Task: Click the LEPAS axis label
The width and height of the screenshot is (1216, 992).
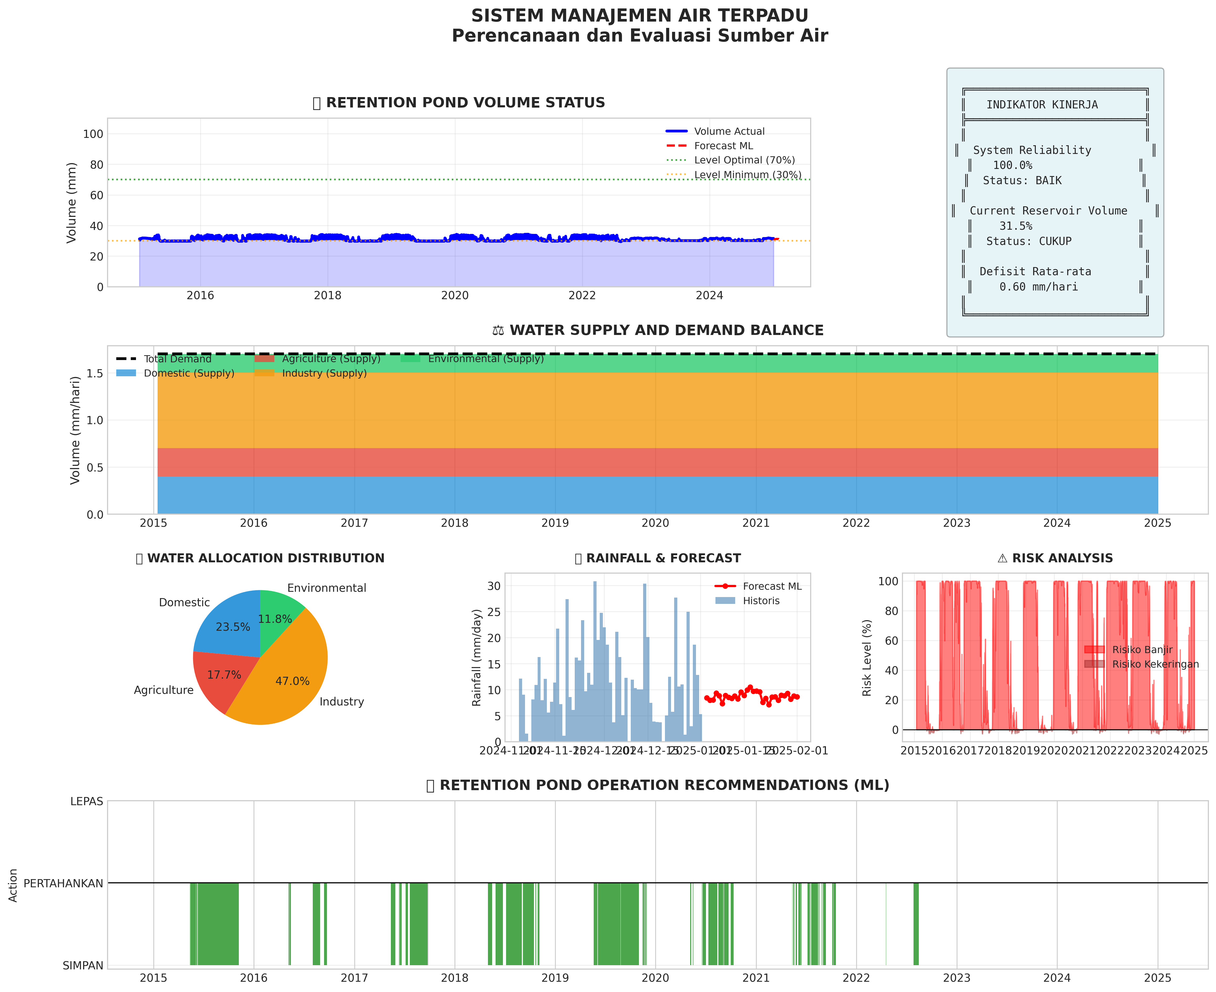Action: click(x=87, y=802)
